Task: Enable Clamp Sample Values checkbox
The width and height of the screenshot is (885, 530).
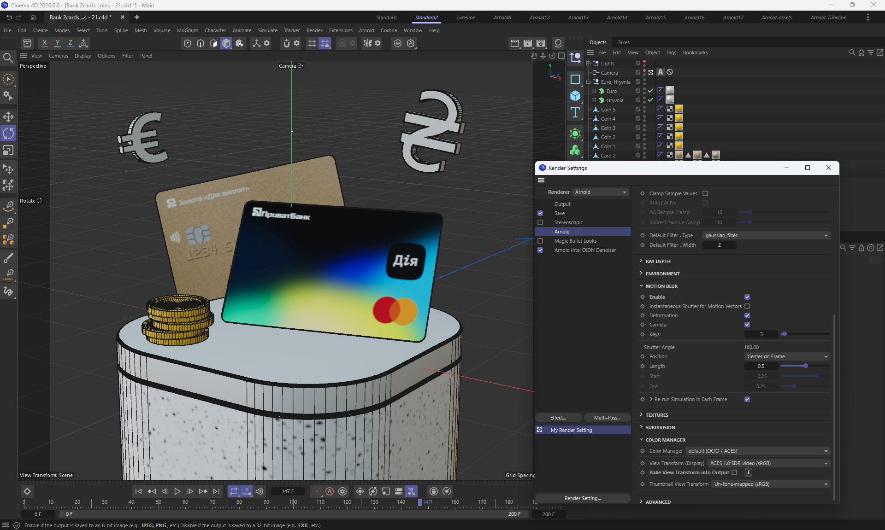Action: tap(705, 193)
